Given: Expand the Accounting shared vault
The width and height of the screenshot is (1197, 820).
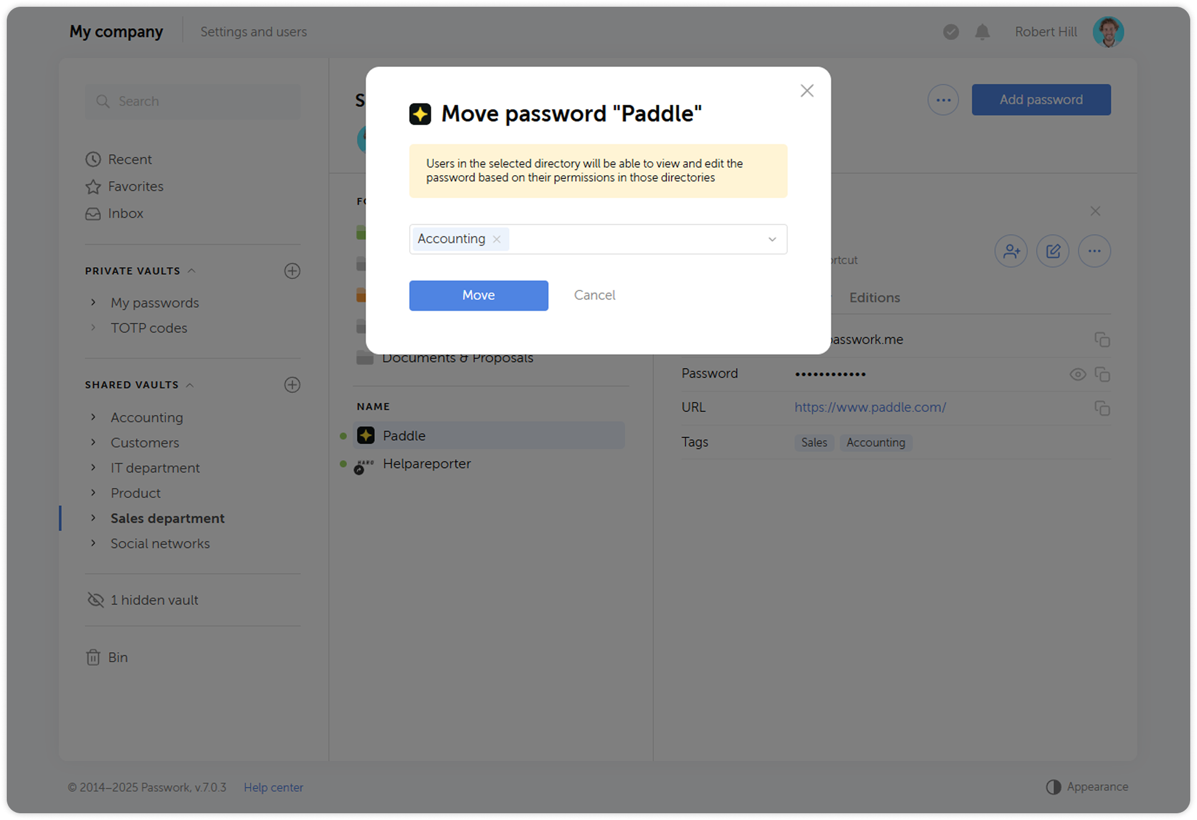Looking at the screenshot, I should [x=94, y=417].
